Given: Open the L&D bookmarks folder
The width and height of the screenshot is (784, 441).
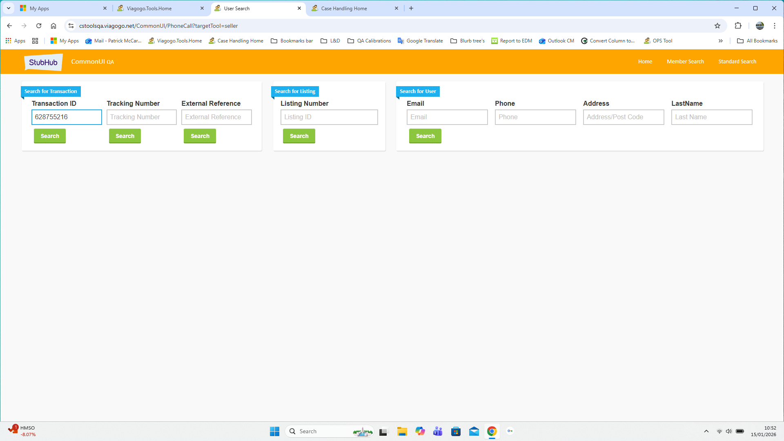Looking at the screenshot, I should [x=330, y=41].
